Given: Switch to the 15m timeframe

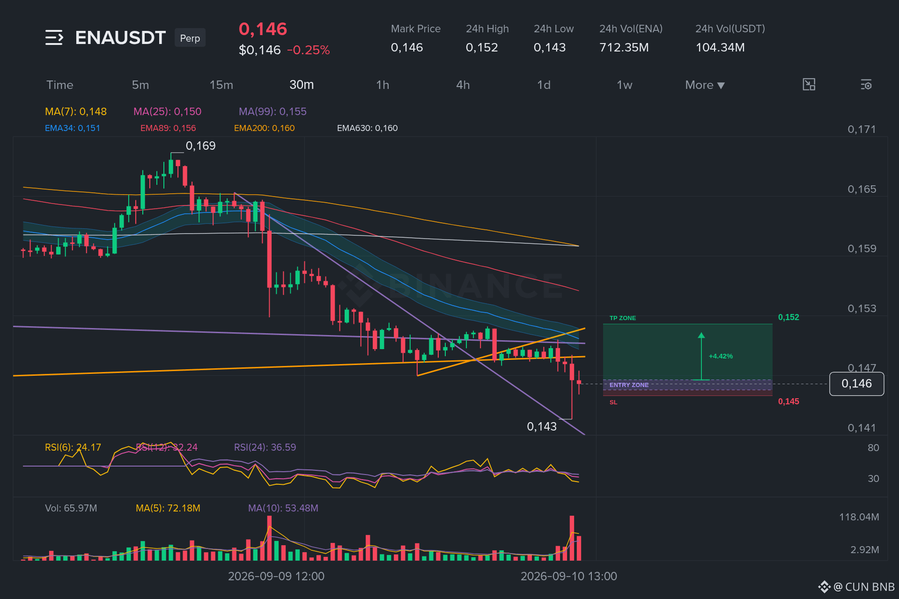Looking at the screenshot, I should 221,85.
